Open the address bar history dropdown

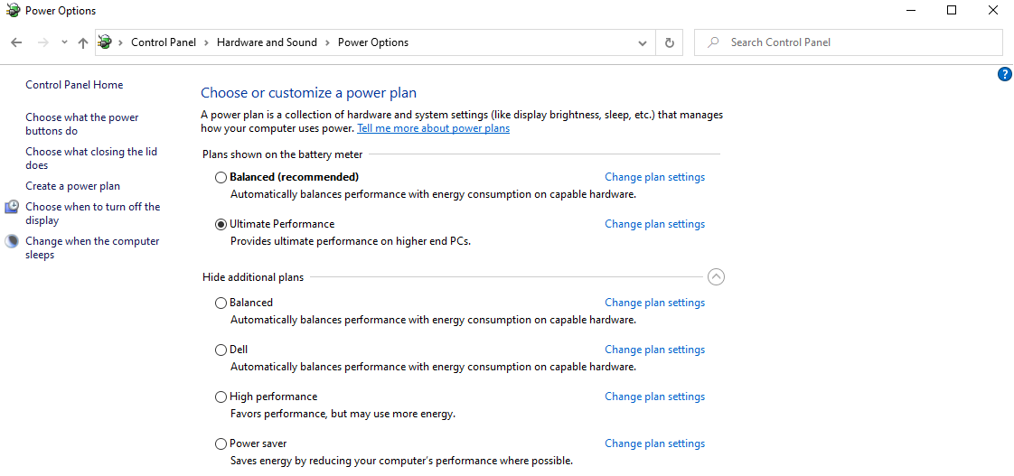click(x=643, y=42)
